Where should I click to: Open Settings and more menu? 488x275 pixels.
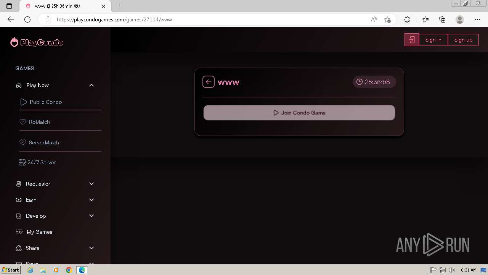[x=477, y=19]
